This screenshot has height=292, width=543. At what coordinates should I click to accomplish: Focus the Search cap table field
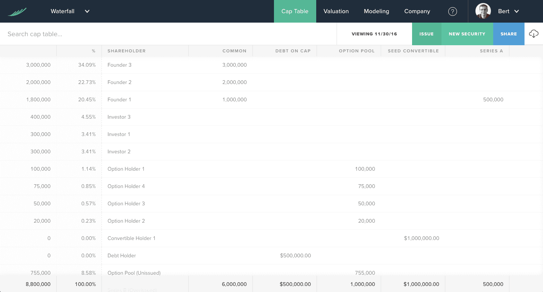click(x=166, y=34)
